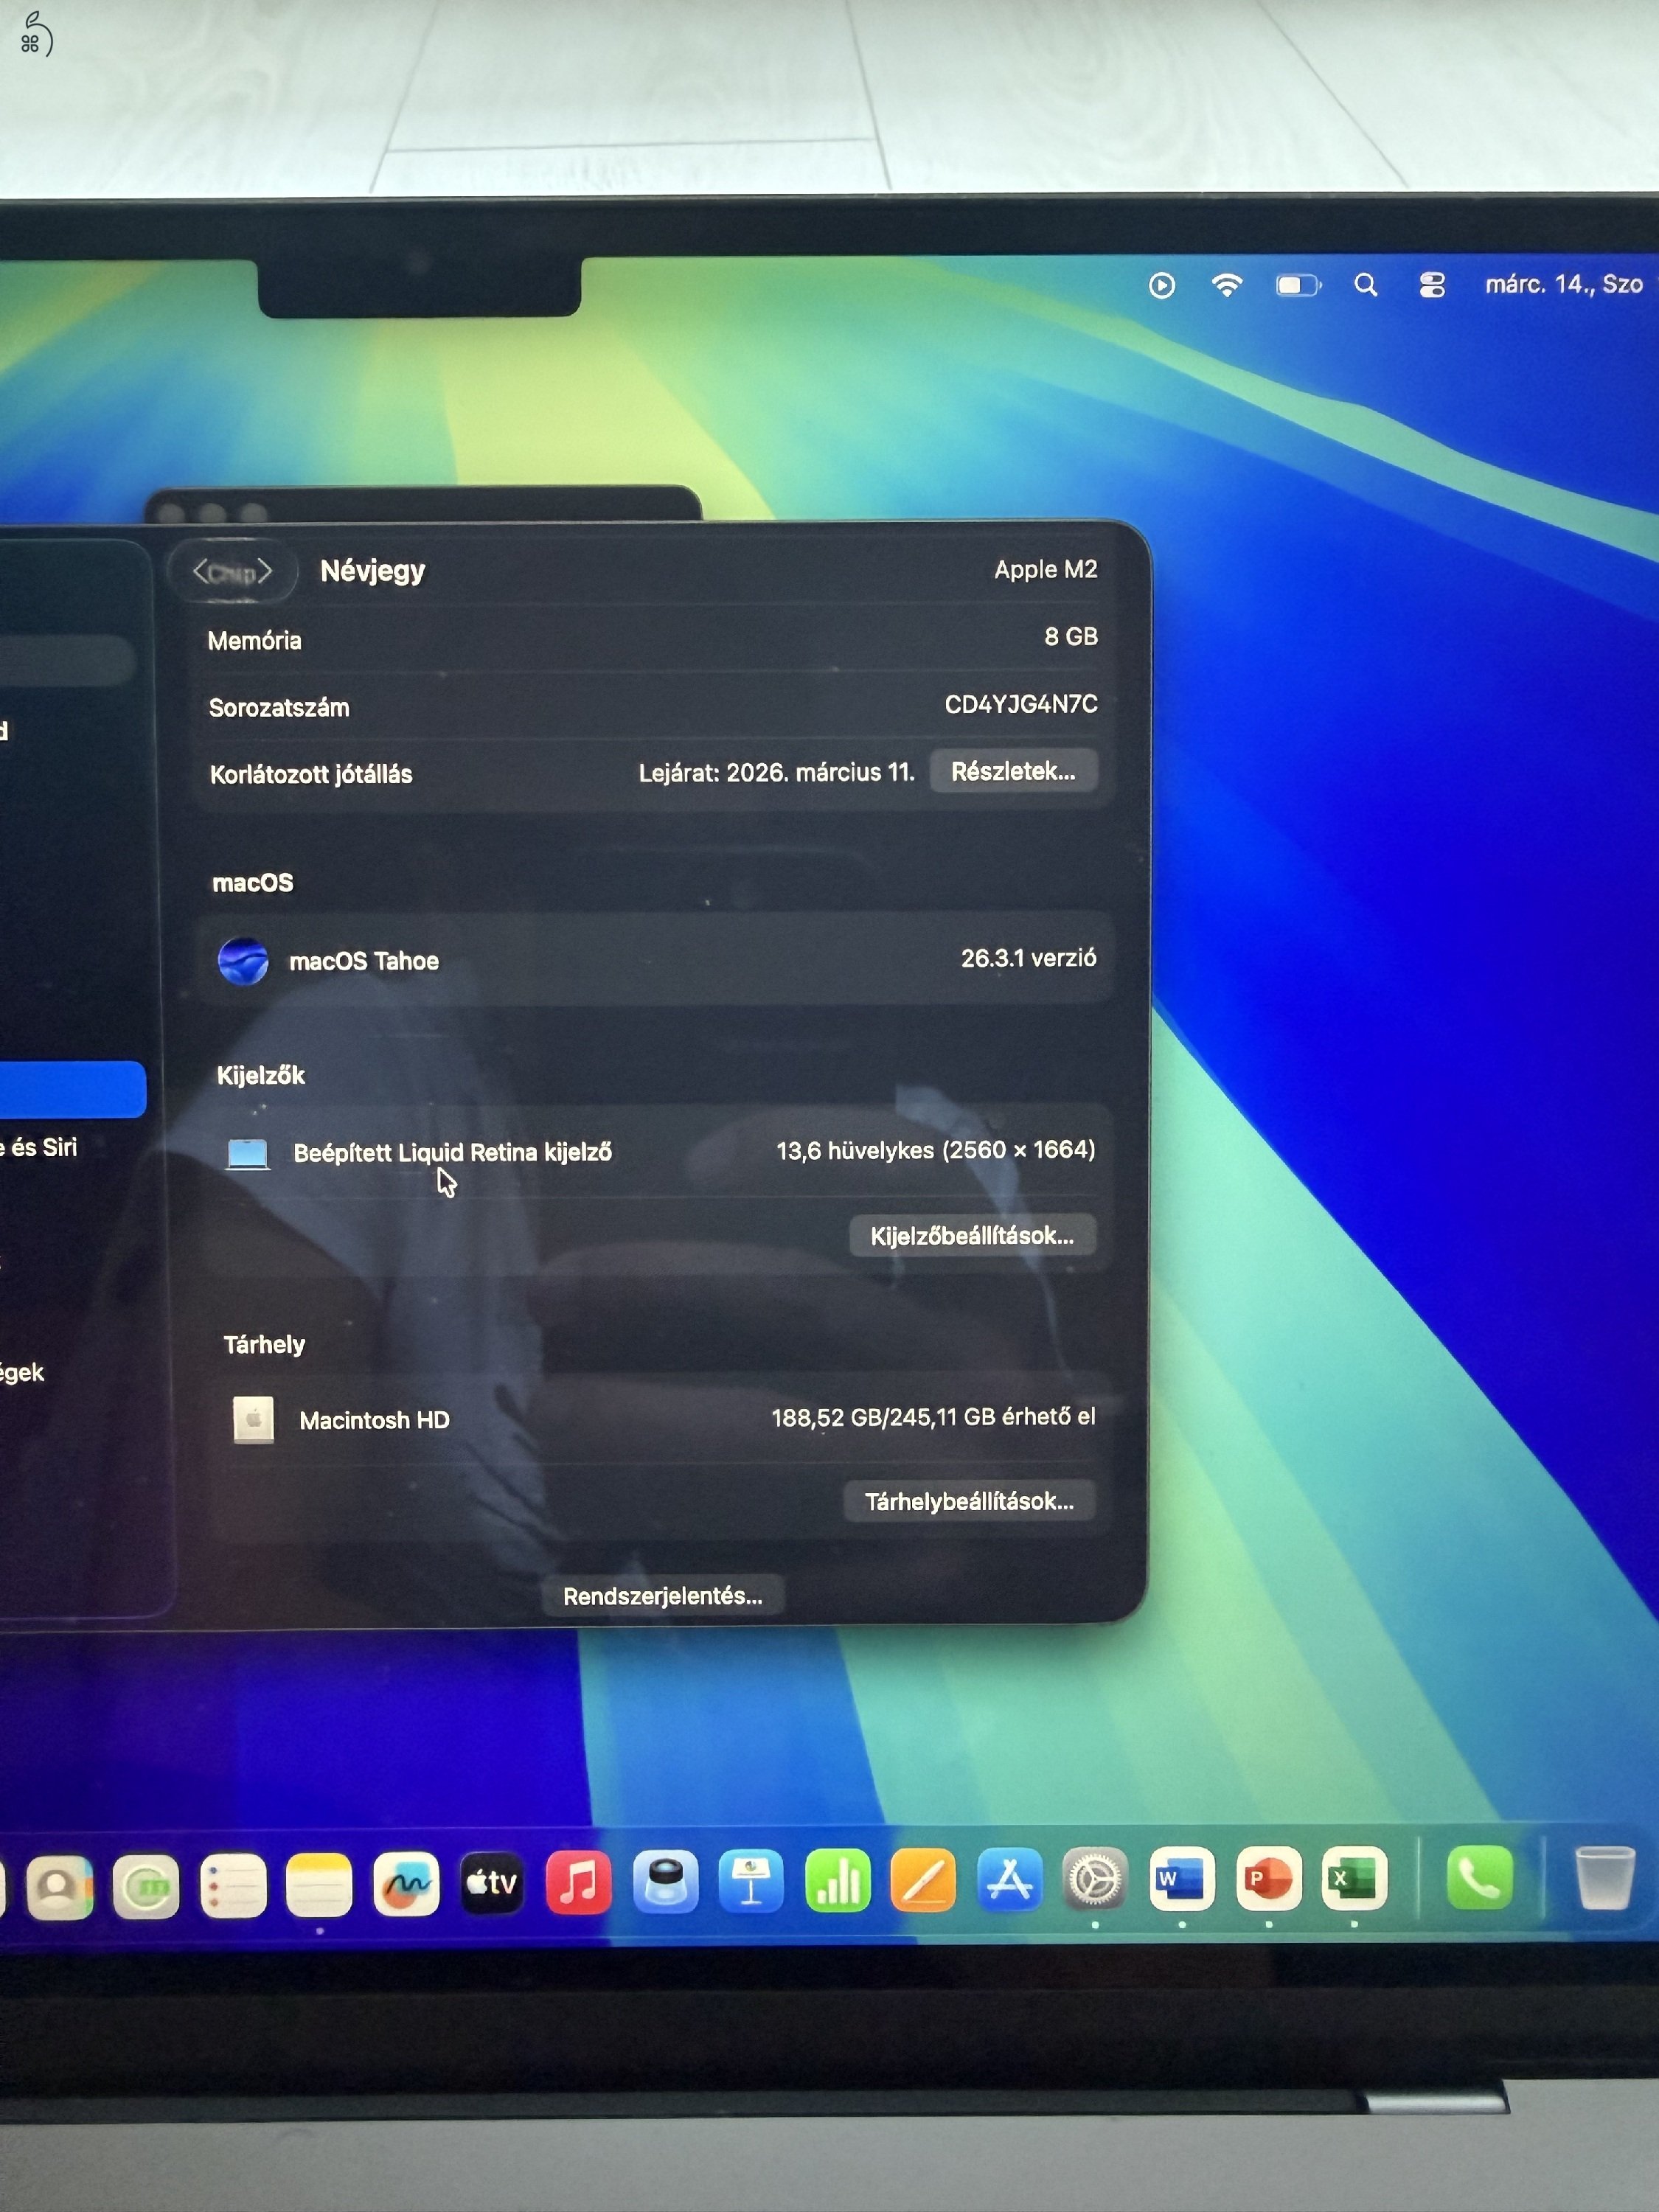Image resolution: width=1659 pixels, height=2212 pixels.
Task: Click the Névjegy page title
Action: pyautogui.click(x=372, y=571)
